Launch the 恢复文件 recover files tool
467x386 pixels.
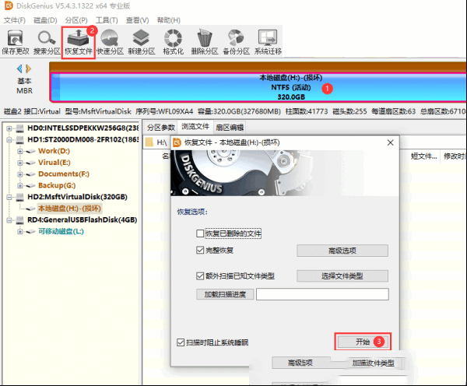pyautogui.click(x=79, y=42)
